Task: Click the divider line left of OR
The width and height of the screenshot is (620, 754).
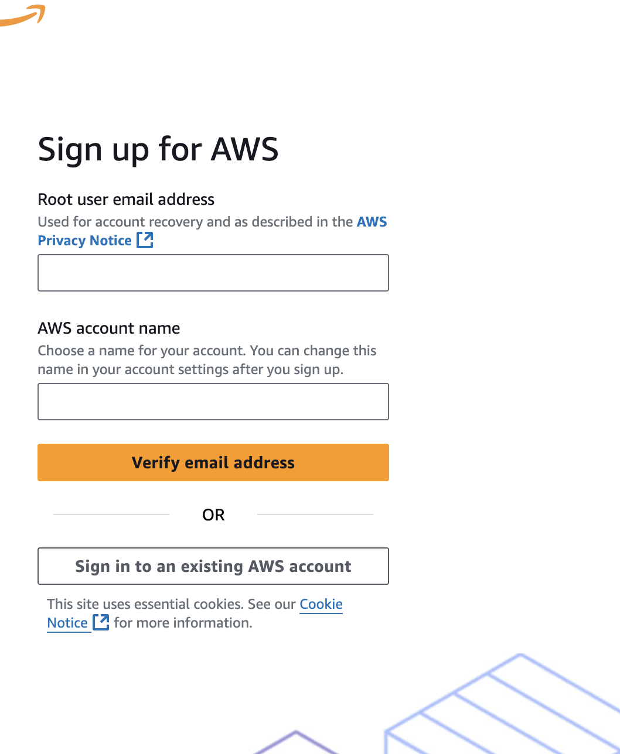Action: [x=111, y=515]
